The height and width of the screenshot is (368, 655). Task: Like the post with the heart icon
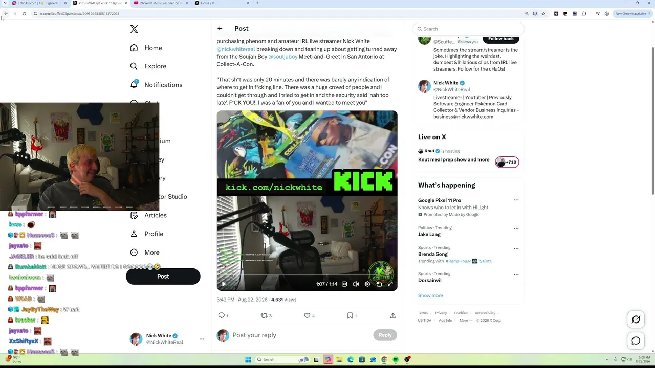307,316
